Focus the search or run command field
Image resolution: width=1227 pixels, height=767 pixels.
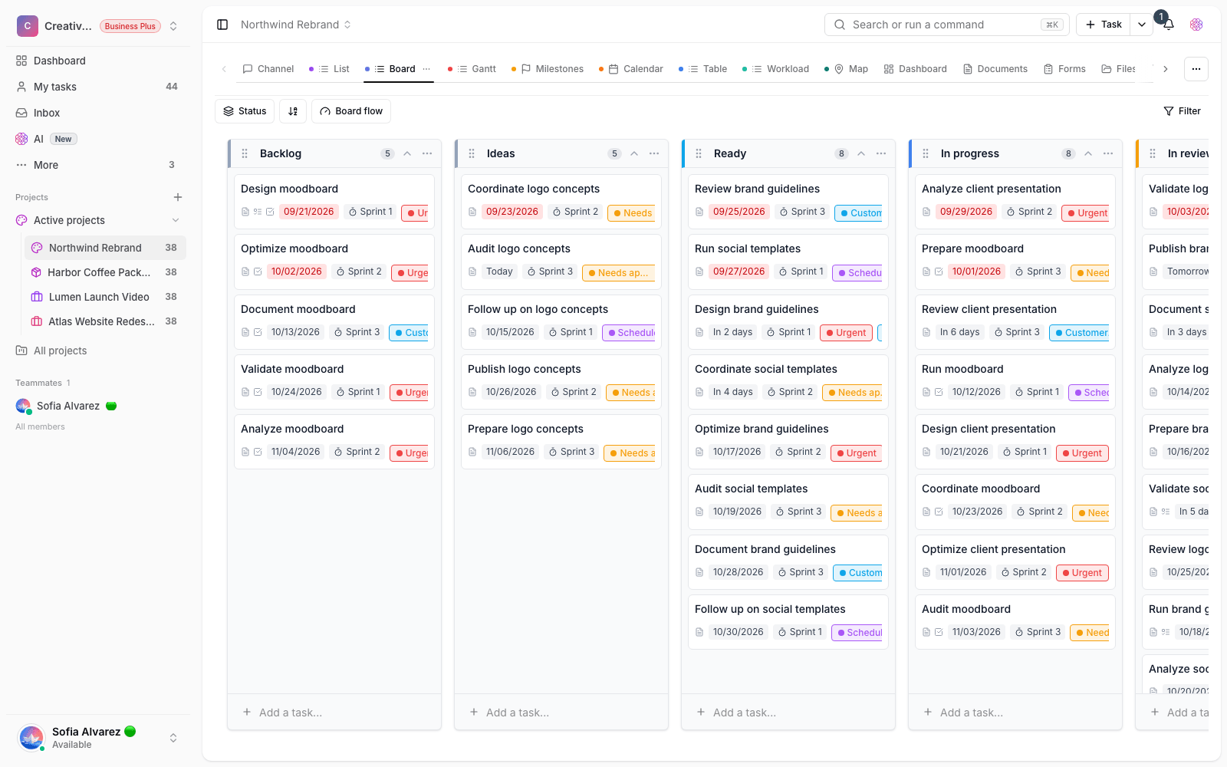click(946, 25)
